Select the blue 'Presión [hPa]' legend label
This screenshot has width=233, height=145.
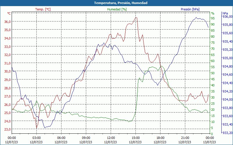190,9
